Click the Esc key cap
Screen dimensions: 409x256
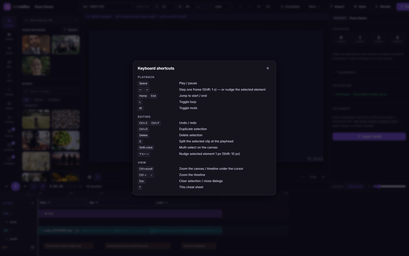141,181
